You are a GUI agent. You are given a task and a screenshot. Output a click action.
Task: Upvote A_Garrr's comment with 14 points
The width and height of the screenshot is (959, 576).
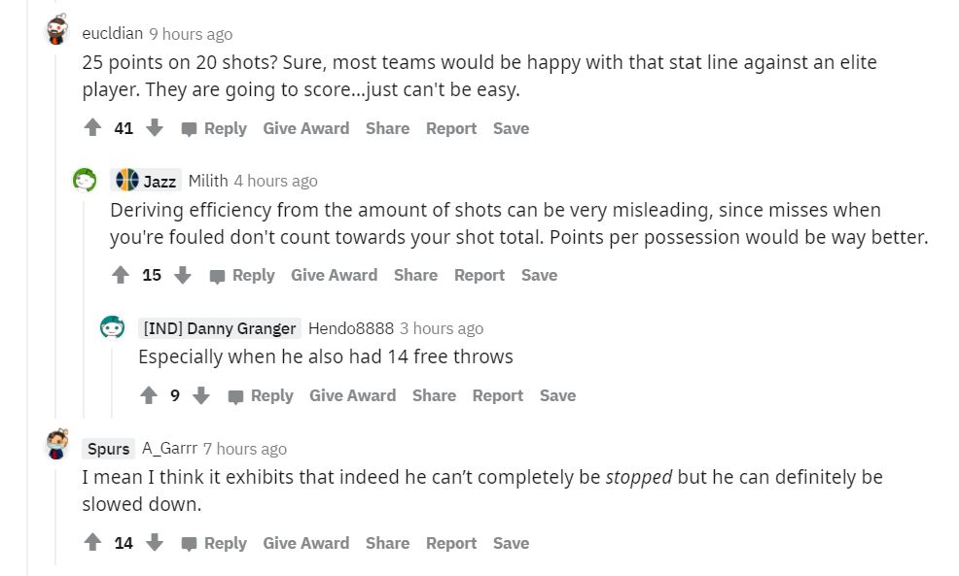[92, 543]
